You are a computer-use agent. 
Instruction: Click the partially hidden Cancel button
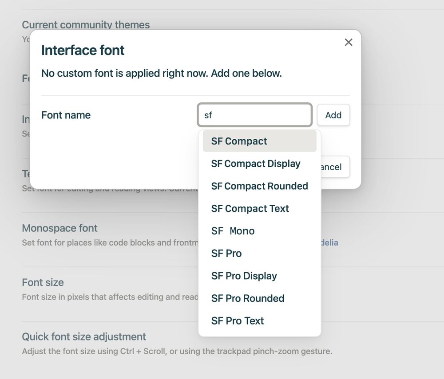pyautogui.click(x=335, y=167)
